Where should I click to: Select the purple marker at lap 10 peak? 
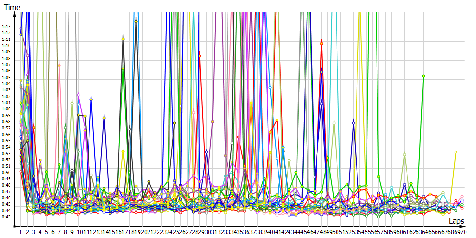(x=78, y=95)
